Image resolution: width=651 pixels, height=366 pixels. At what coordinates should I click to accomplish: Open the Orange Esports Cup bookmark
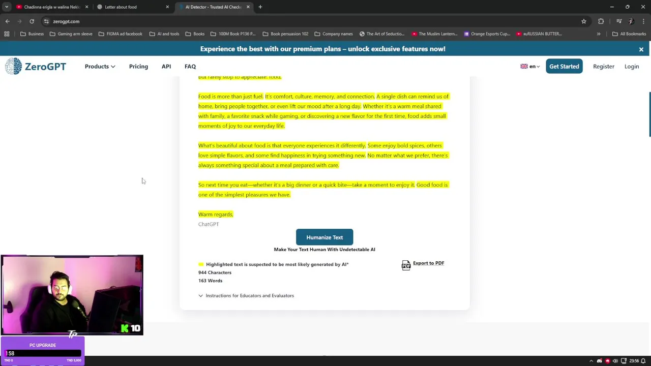point(487,34)
